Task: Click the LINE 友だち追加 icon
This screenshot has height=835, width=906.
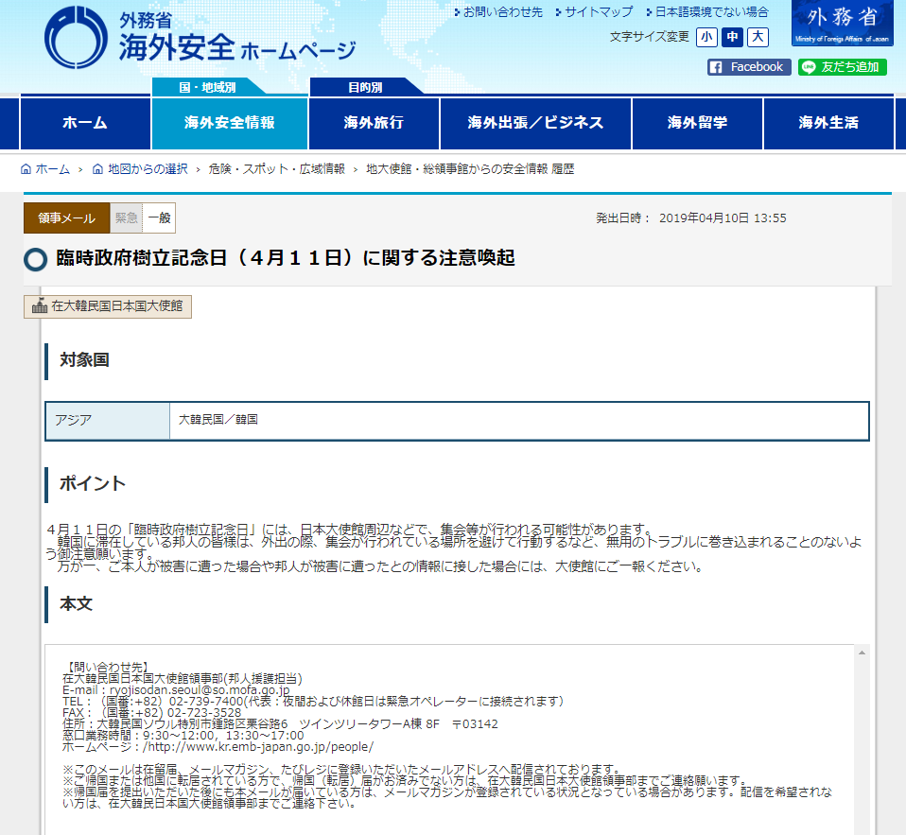Action: point(809,67)
